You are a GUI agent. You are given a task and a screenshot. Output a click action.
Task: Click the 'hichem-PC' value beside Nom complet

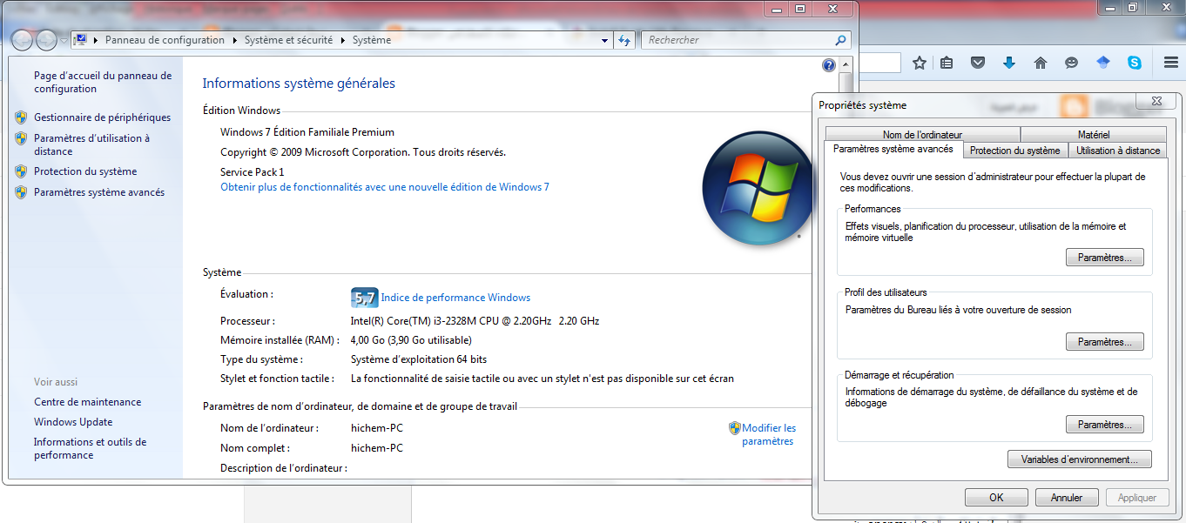[x=377, y=448]
